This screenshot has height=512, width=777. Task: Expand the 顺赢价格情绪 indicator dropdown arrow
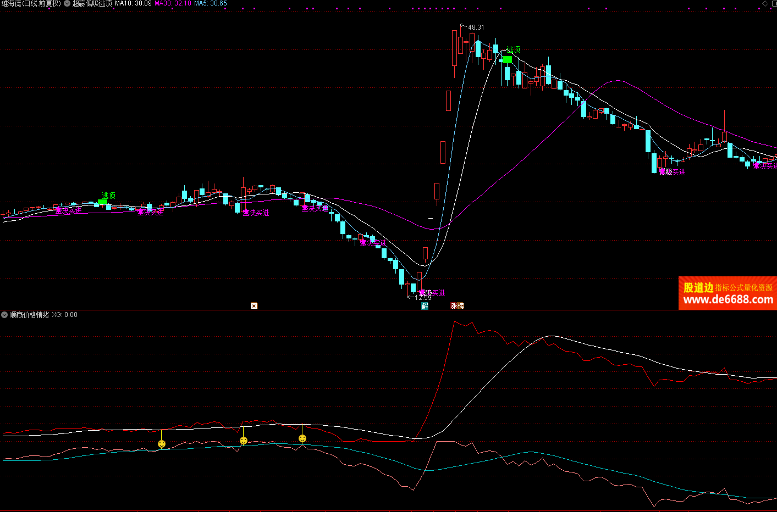pos(4,315)
